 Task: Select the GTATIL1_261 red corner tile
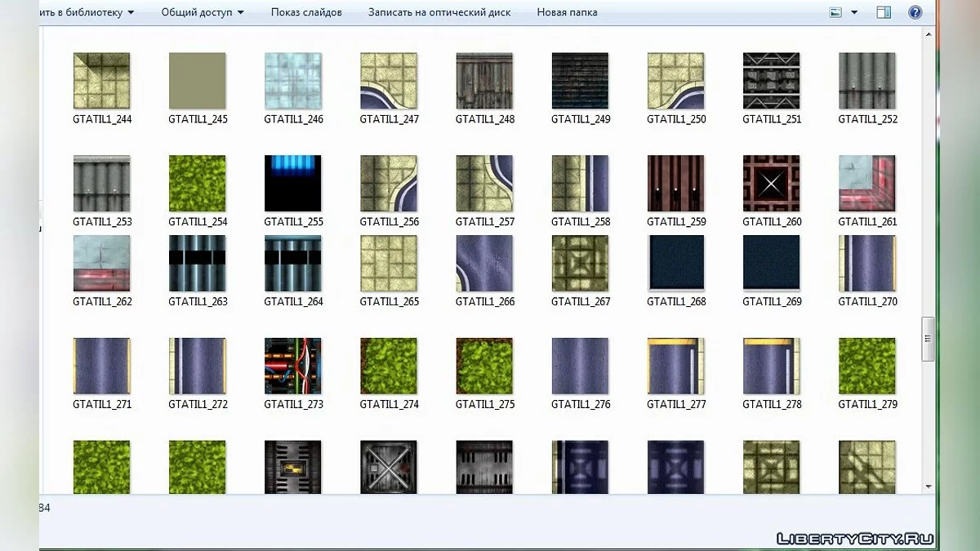[x=866, y=184]
